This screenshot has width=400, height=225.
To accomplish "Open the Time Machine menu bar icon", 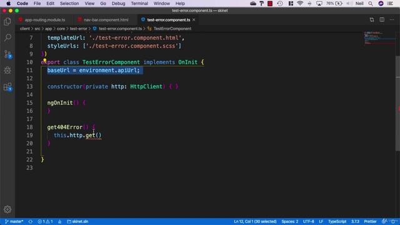I will [x=280, y=4].
